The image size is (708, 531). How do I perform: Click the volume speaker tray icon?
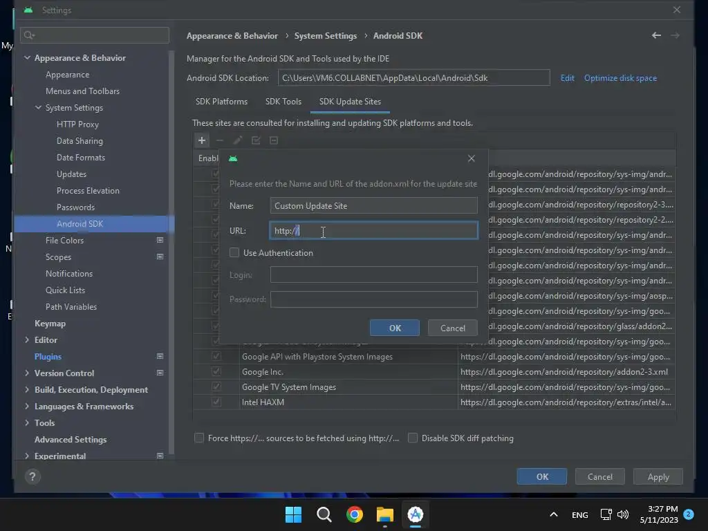[x=623, y=514]
